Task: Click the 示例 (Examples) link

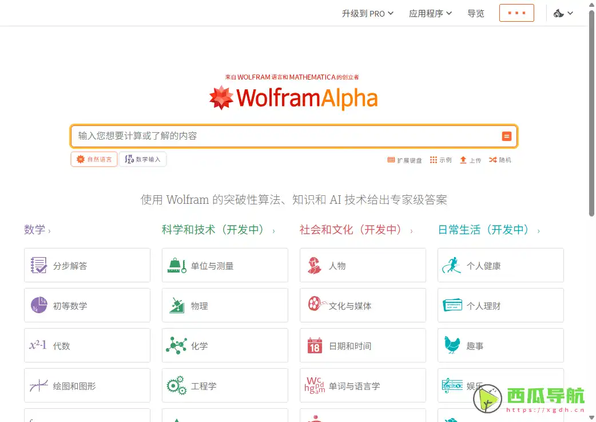Action: pyautogui.click(x=441, y=160)
